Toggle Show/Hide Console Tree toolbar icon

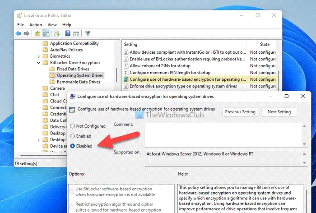point(46,34)
